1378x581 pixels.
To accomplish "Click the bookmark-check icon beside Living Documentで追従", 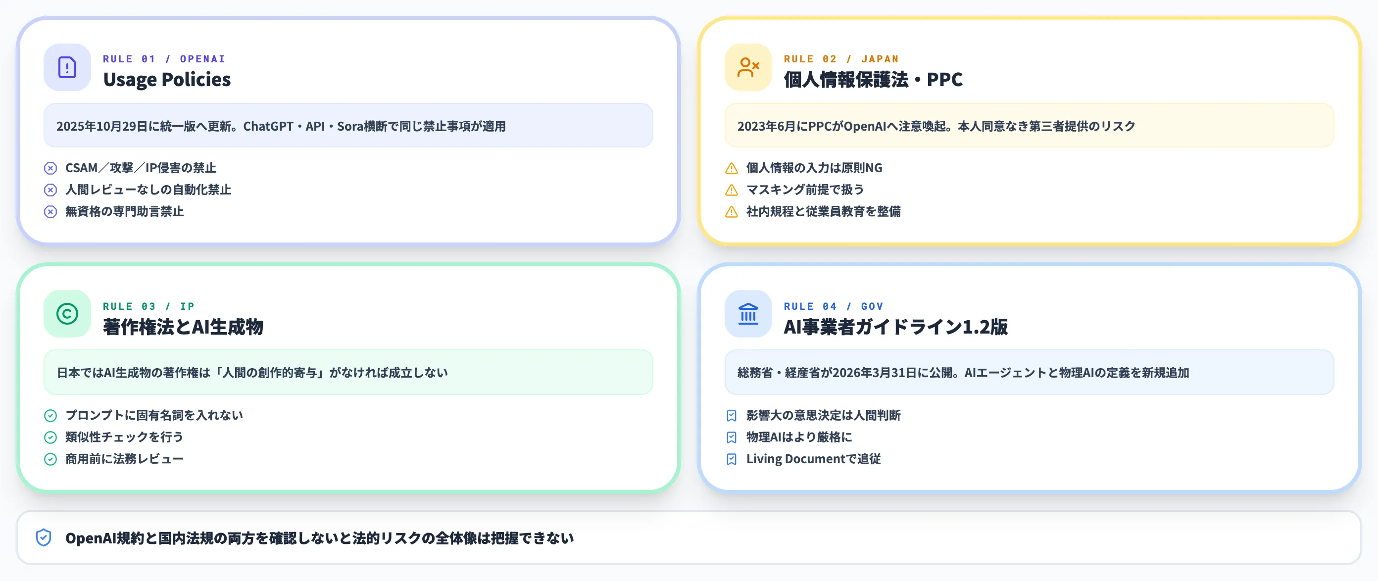I will click(x=731, y=459).
